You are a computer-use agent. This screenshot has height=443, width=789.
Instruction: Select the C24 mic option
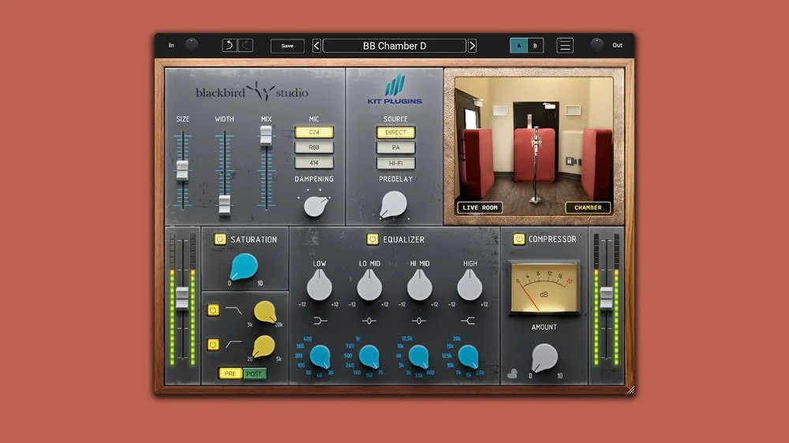pyautogui.click(x=314, y=132)
